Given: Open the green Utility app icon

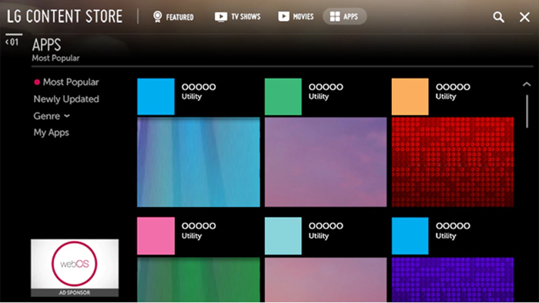Looking at the screenshot, I should (x=283, y=96).
